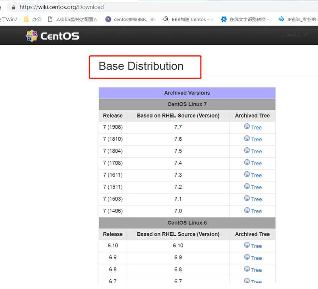The width and height of the screenshot is (318, 289).
Task: Open Tree link for CentOS 7 (1804)
Action: click(x=256, y=151)
